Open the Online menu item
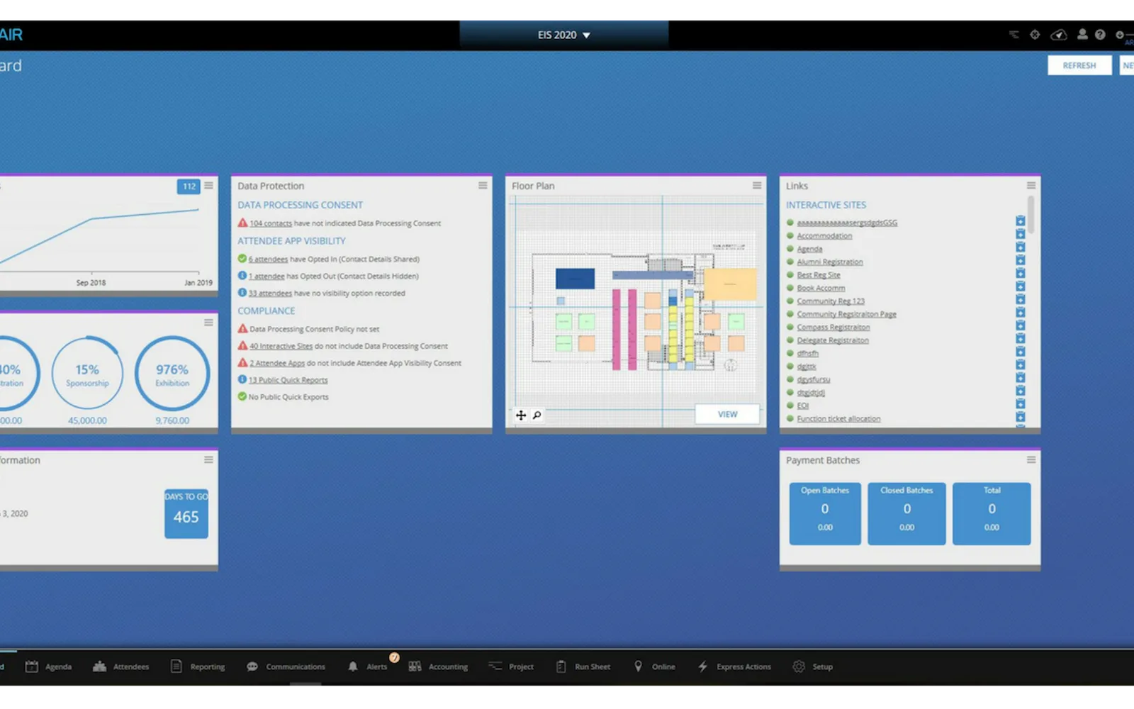 [653, 666]
